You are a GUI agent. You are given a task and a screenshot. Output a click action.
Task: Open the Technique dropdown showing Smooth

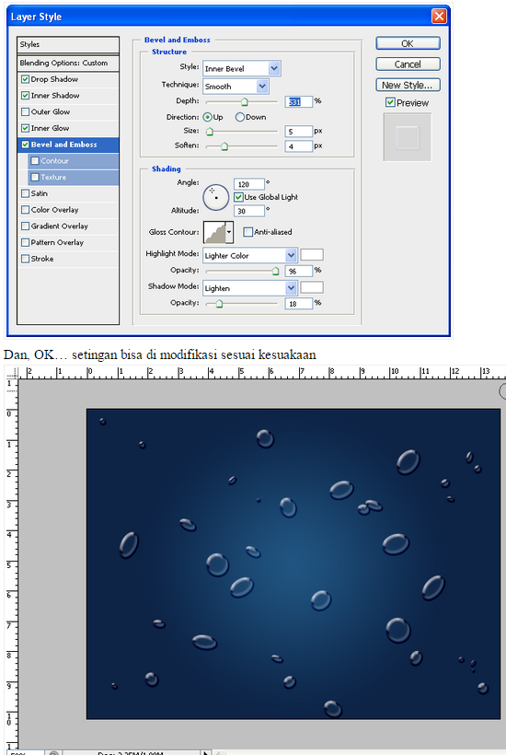pyautogui.click(x=236, y=87)
